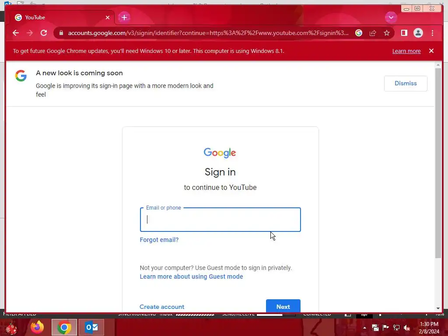Click the Action Center flag tray icon
Image resolution: width=448 pixels, height=336 pixels.
coord(385,328)
